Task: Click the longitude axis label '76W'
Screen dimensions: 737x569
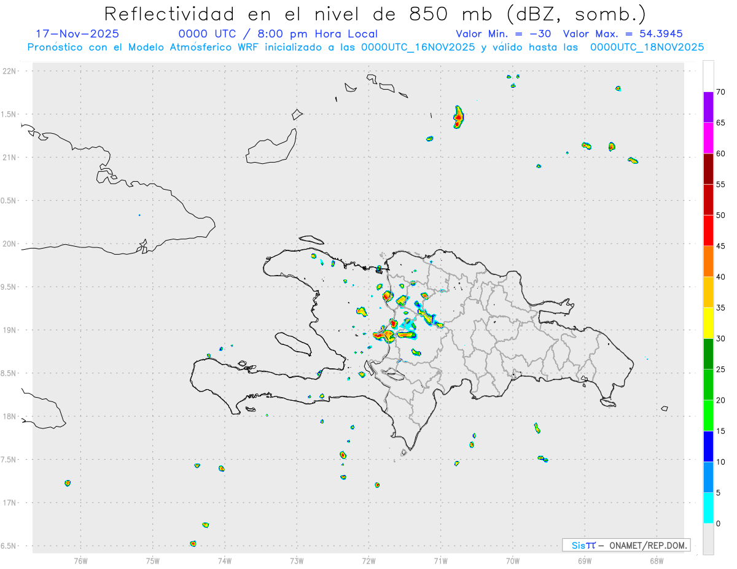Action: [80, 560]
